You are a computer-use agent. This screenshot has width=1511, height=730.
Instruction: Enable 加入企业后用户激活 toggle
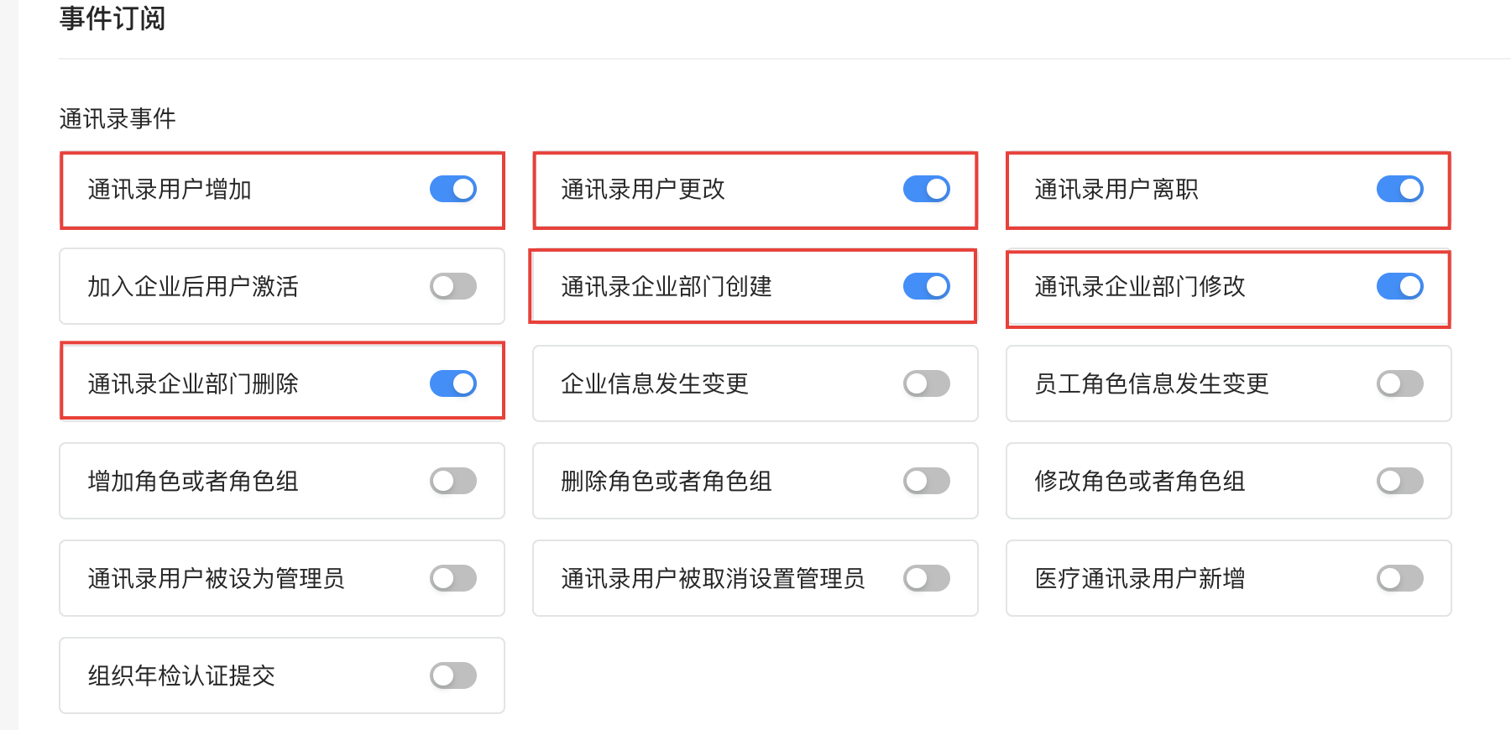click(453, 286)
